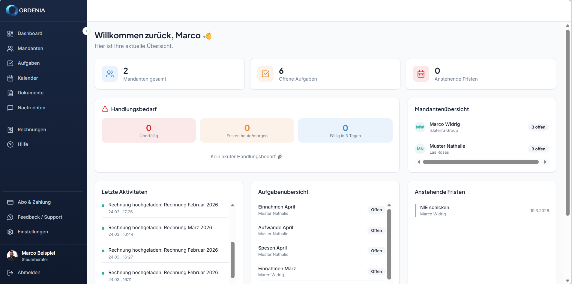The image size is (572, 284).
Task: Click Marco Beispiel profile avatar
Action: point(12,256)
